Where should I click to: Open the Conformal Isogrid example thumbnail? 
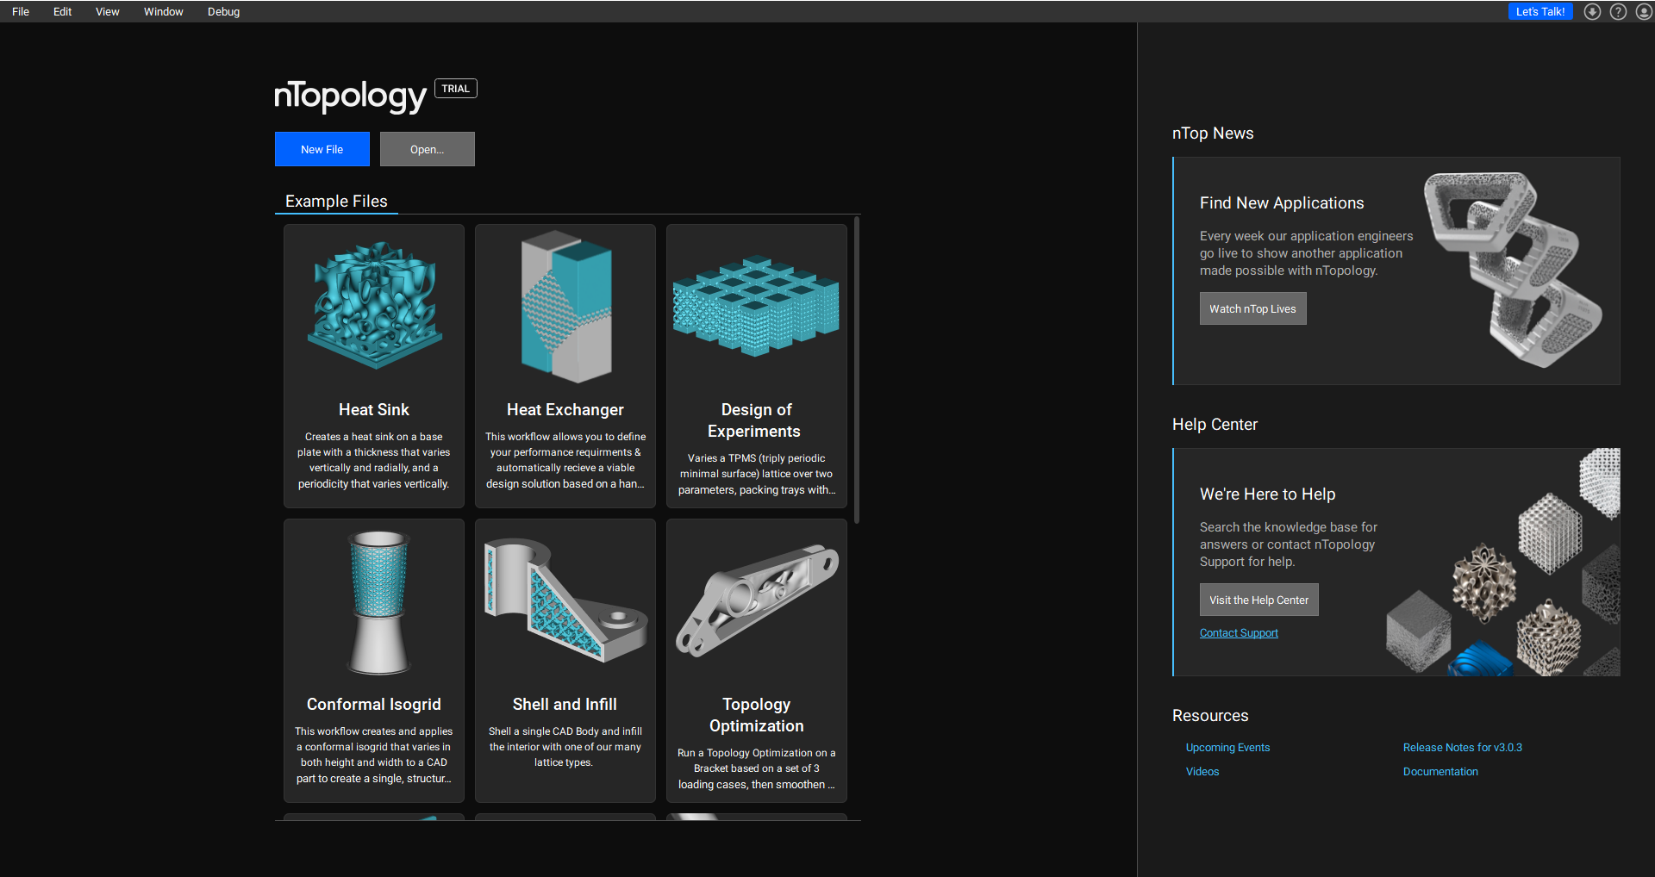(x=378, y=601)
